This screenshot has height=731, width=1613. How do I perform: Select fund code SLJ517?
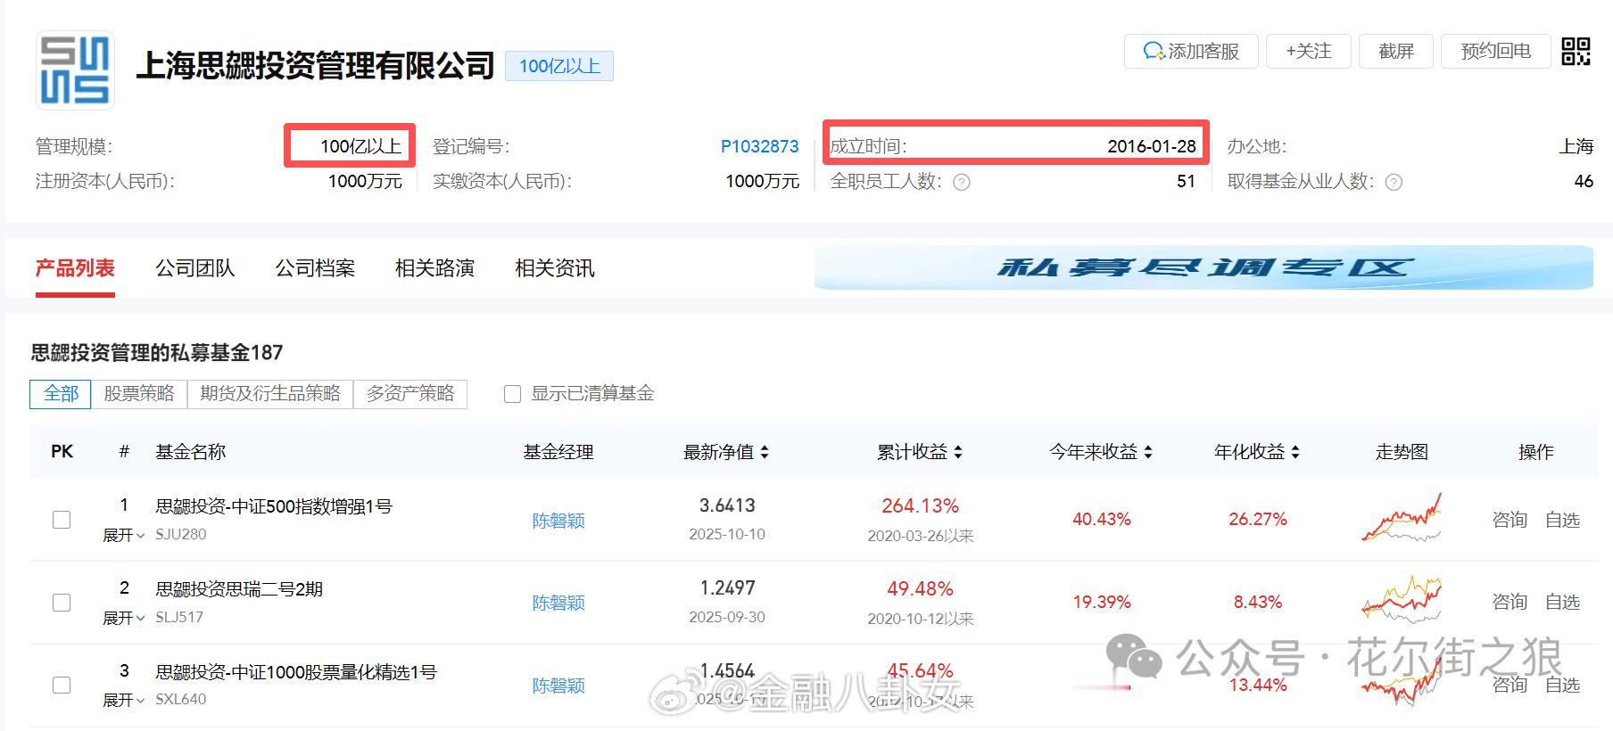coord(179,617)
